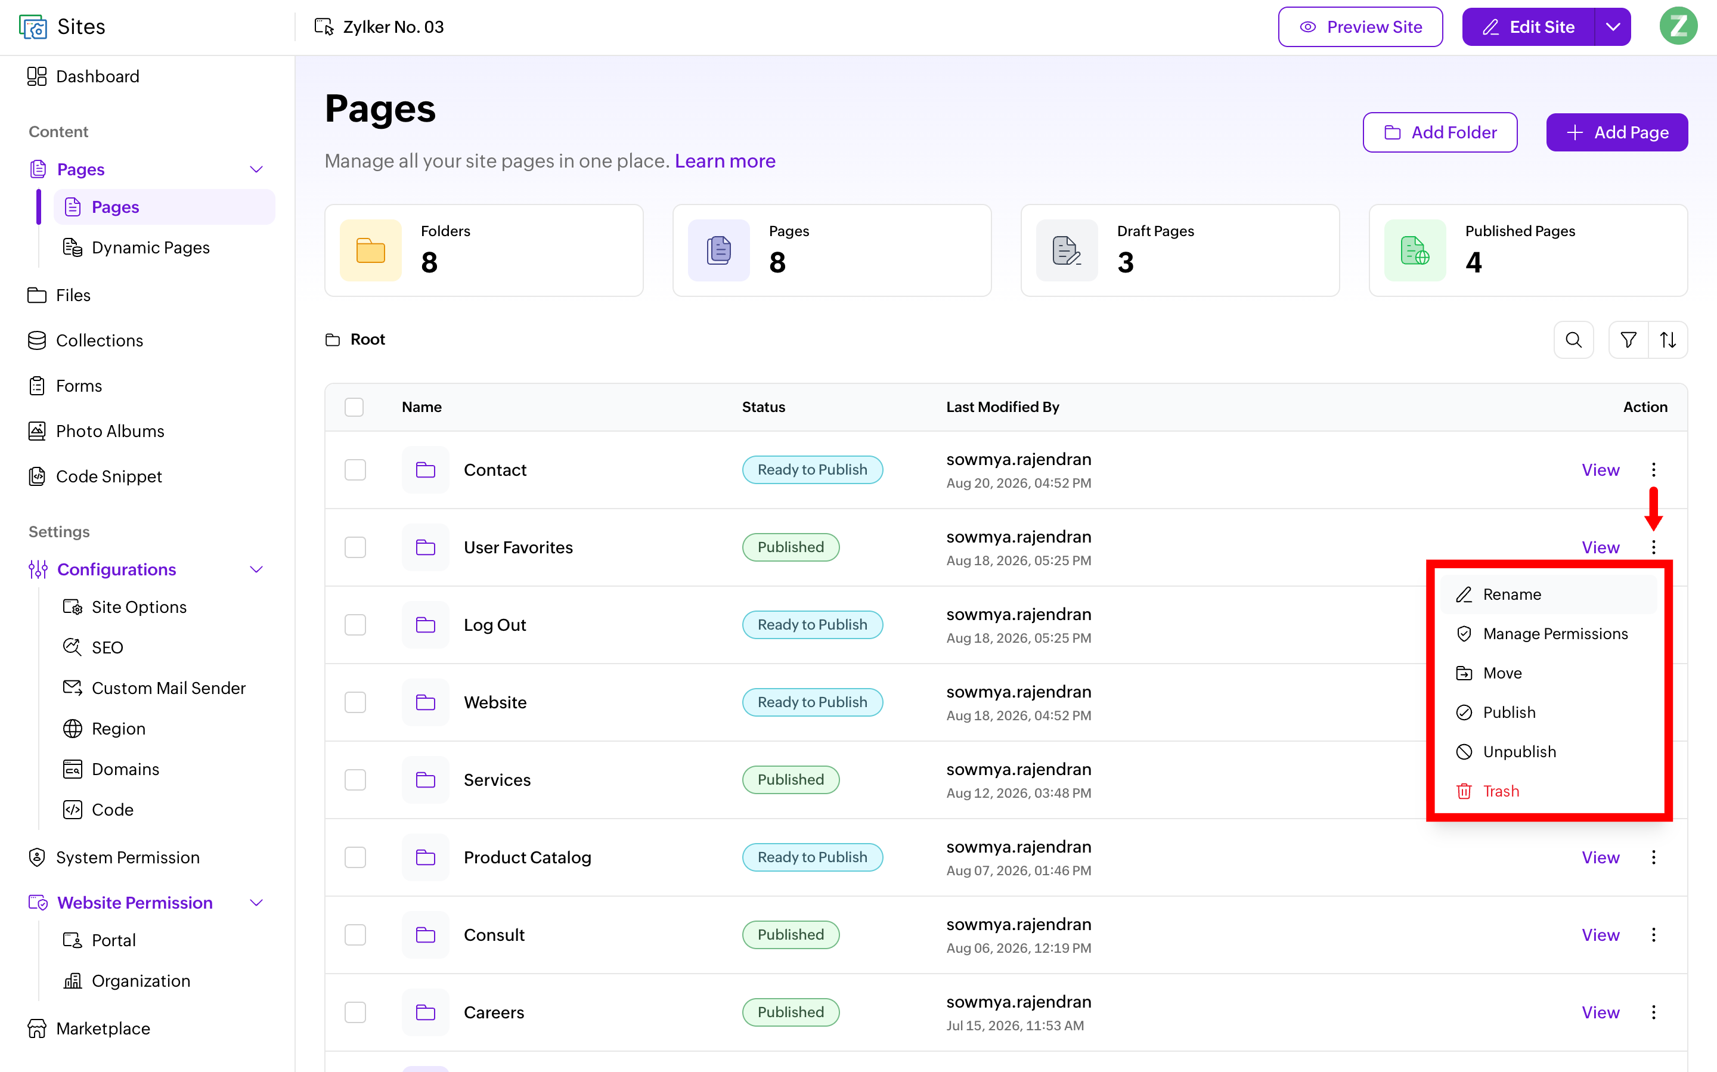Click View link for Product Catalog
The image size is (1717, 1072).
pyautogui.click(x=1600, y=857)
